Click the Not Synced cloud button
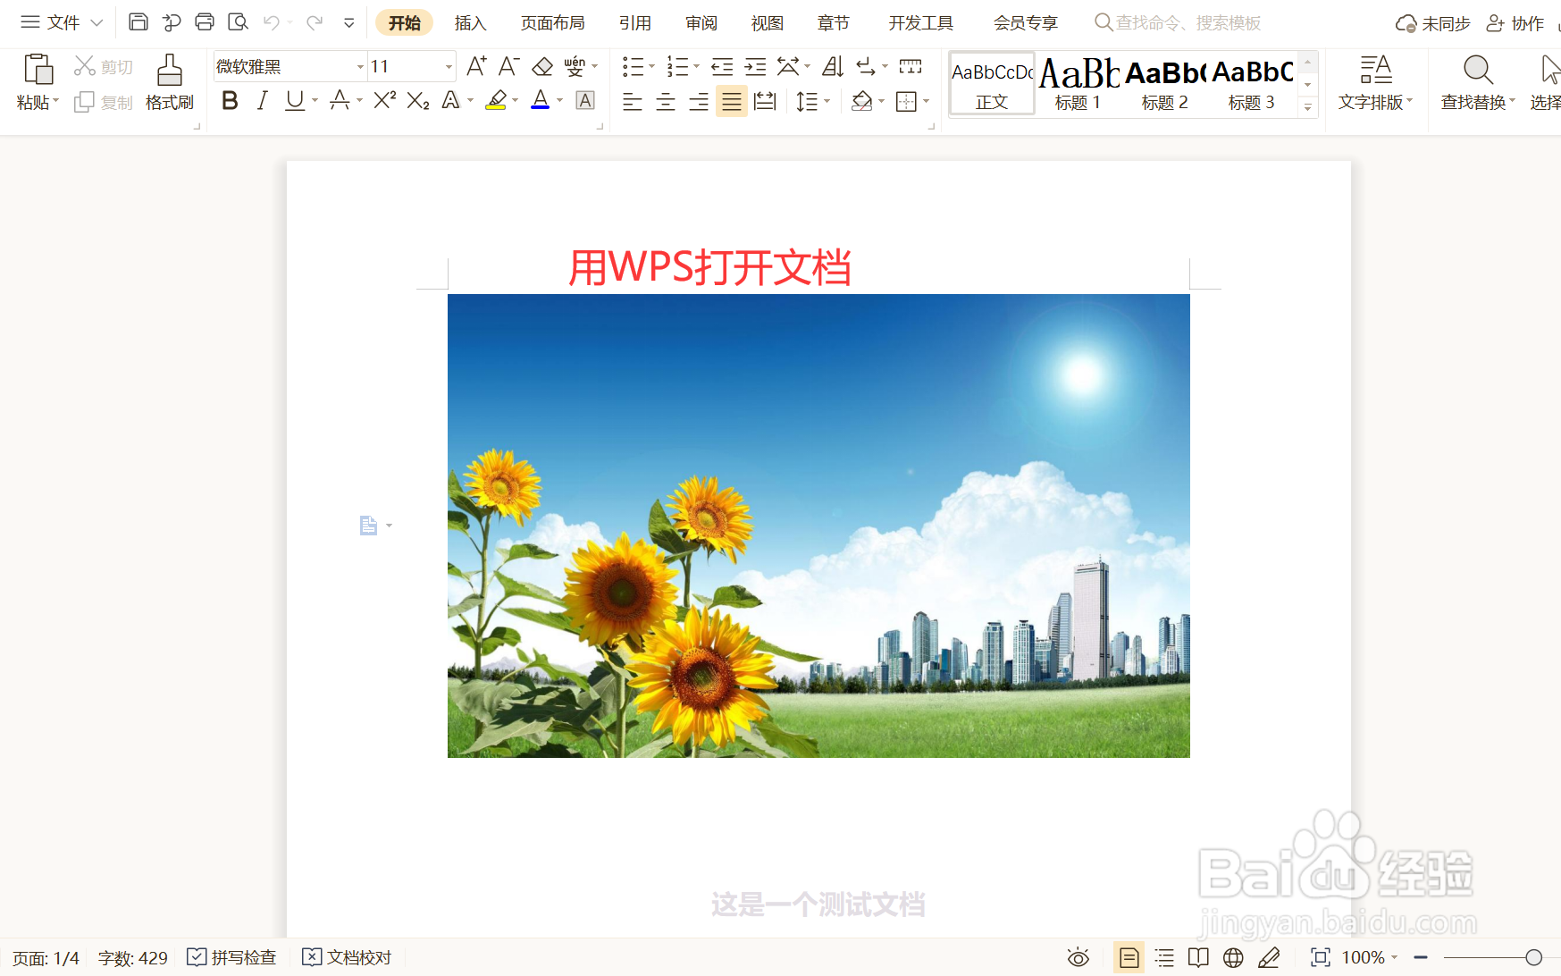The width and height of the screenshot is (1561, 976). 1433,23
